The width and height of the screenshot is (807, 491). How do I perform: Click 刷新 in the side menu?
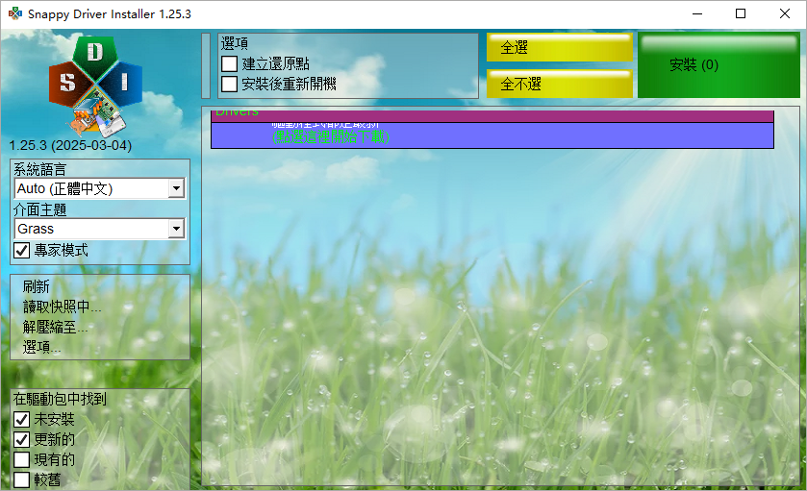(x=36, y=286)
